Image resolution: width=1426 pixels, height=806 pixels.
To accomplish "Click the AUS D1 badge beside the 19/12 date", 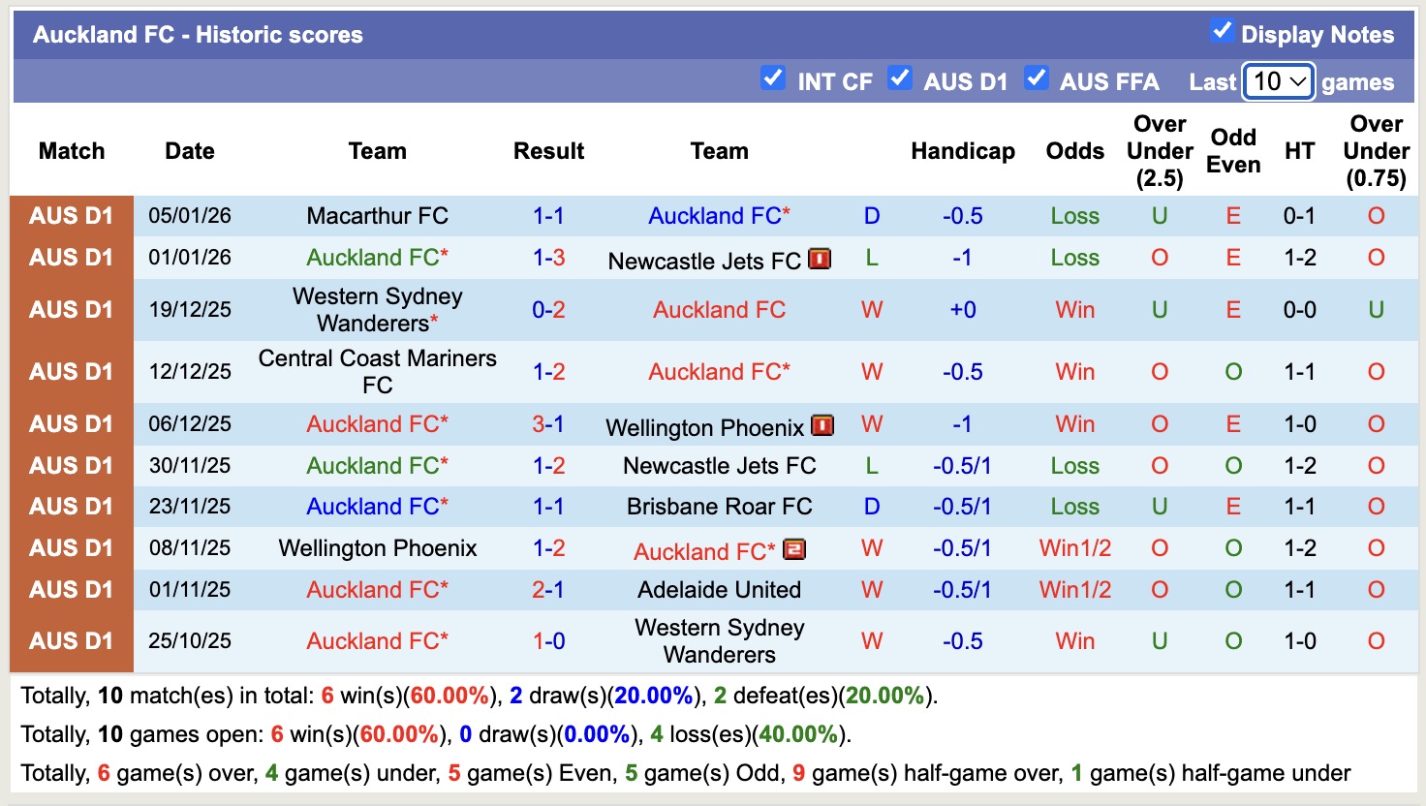I will (71, 309).
